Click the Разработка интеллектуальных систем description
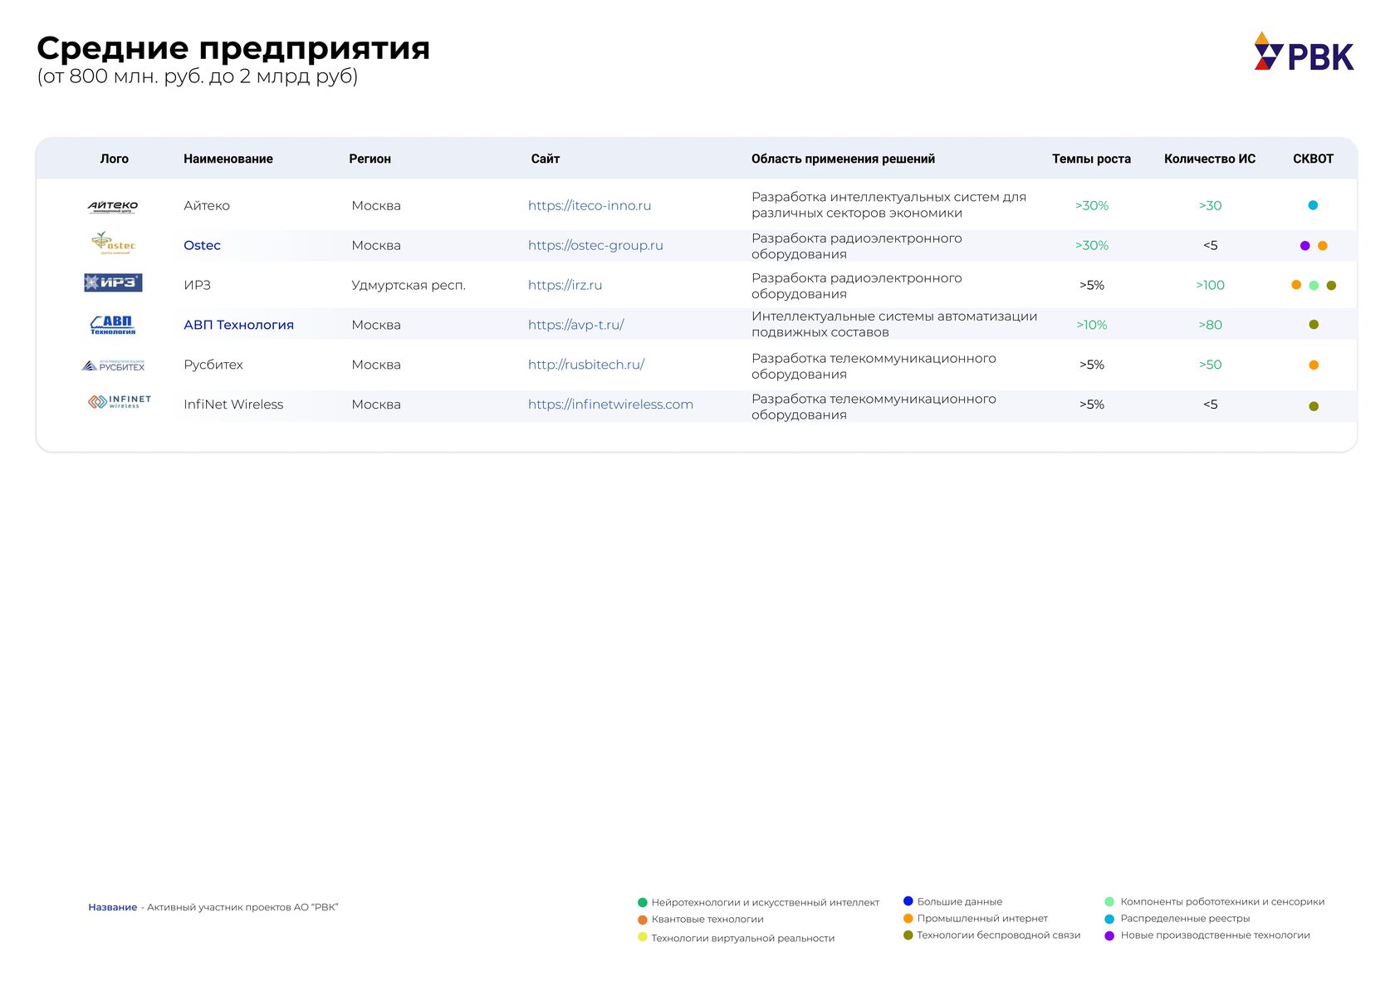1395x986 pixels. (x=888, y=205)
